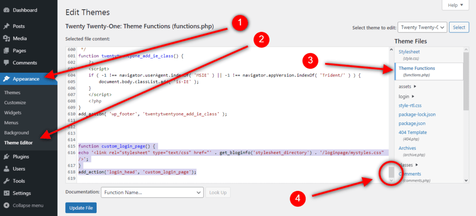
Task: Open the Comments menu item
Action: [25, 63]
